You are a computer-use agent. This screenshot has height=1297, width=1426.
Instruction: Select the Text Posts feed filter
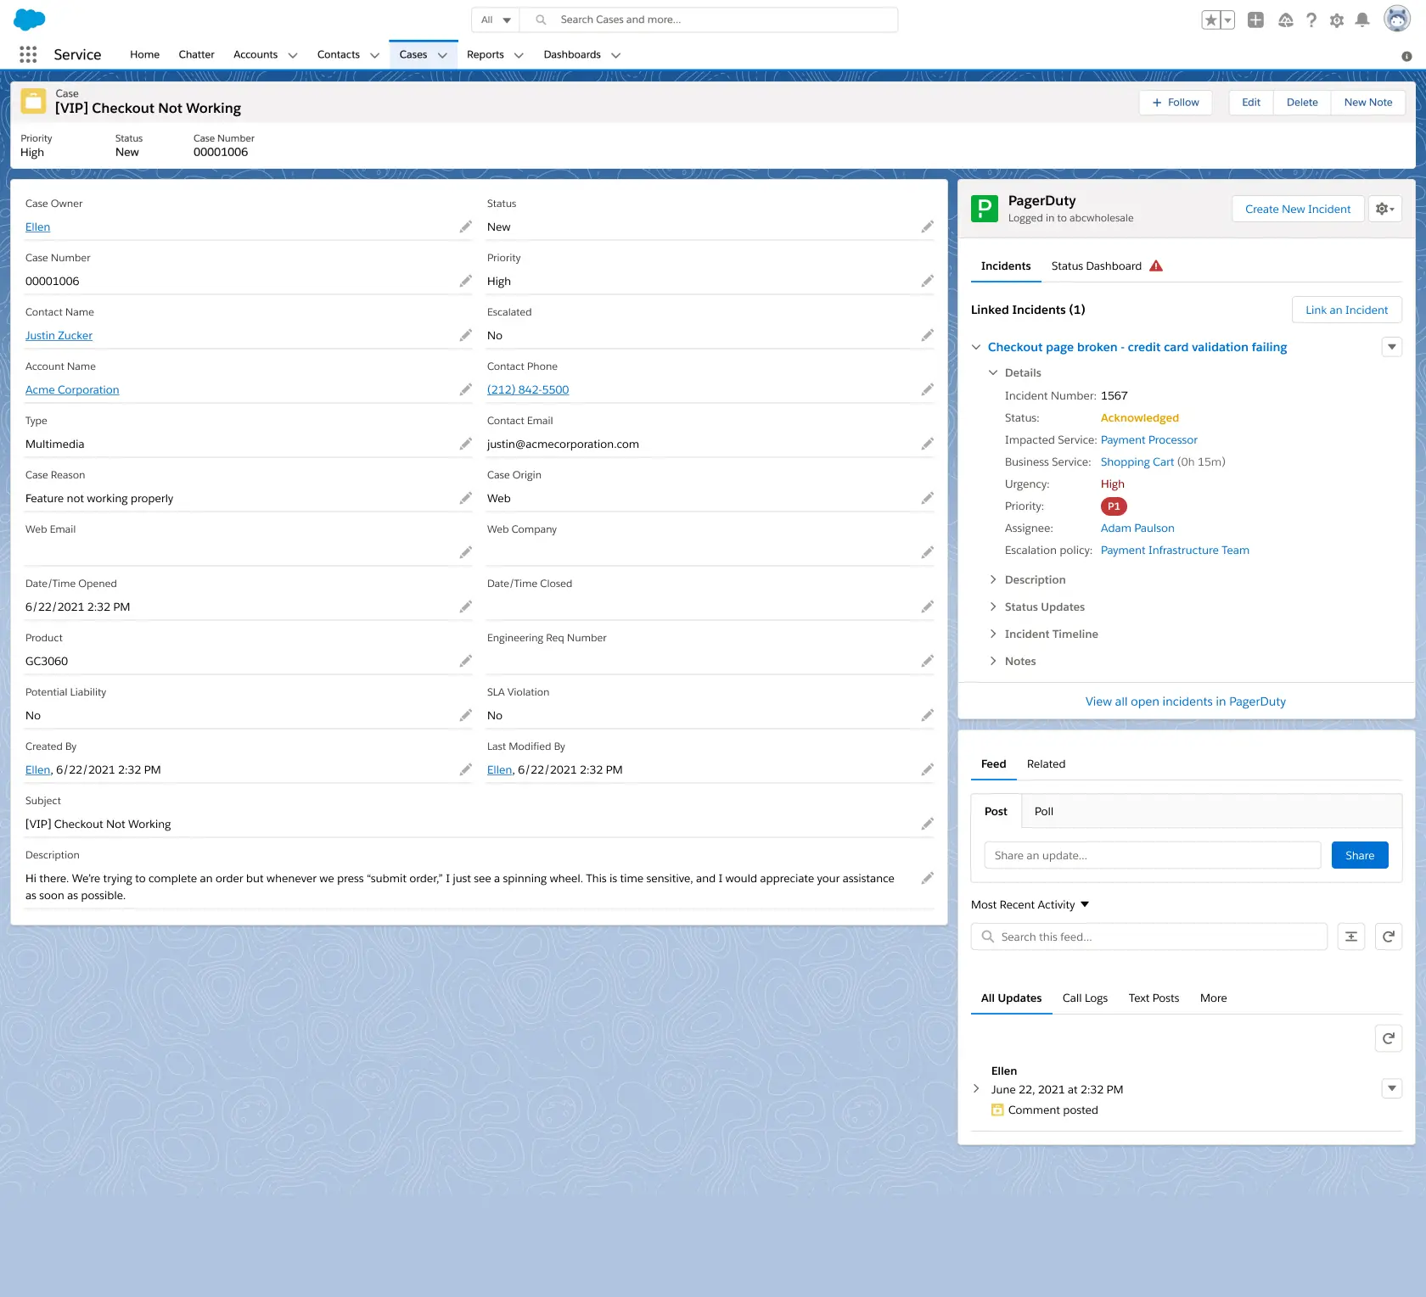pyautogui.click(x=1154, y=998)
